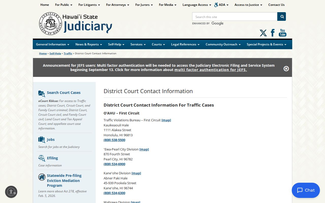Expand the For Jurors dropdown

coord(144,5)
